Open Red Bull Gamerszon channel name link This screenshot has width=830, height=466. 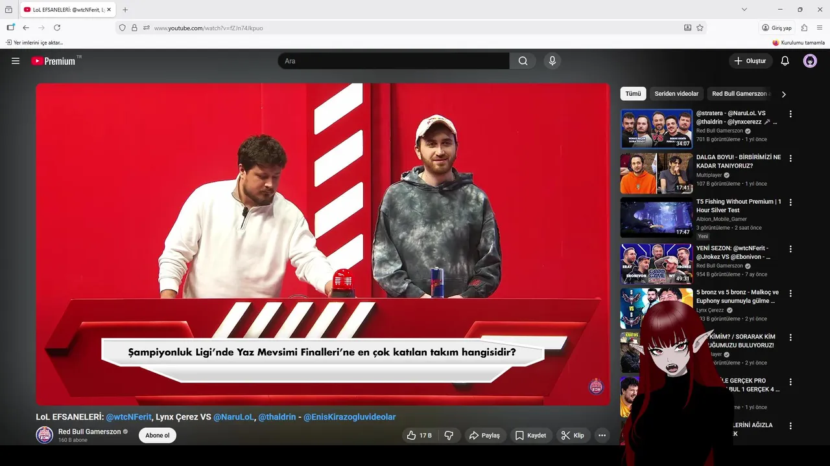coord(89,432)
